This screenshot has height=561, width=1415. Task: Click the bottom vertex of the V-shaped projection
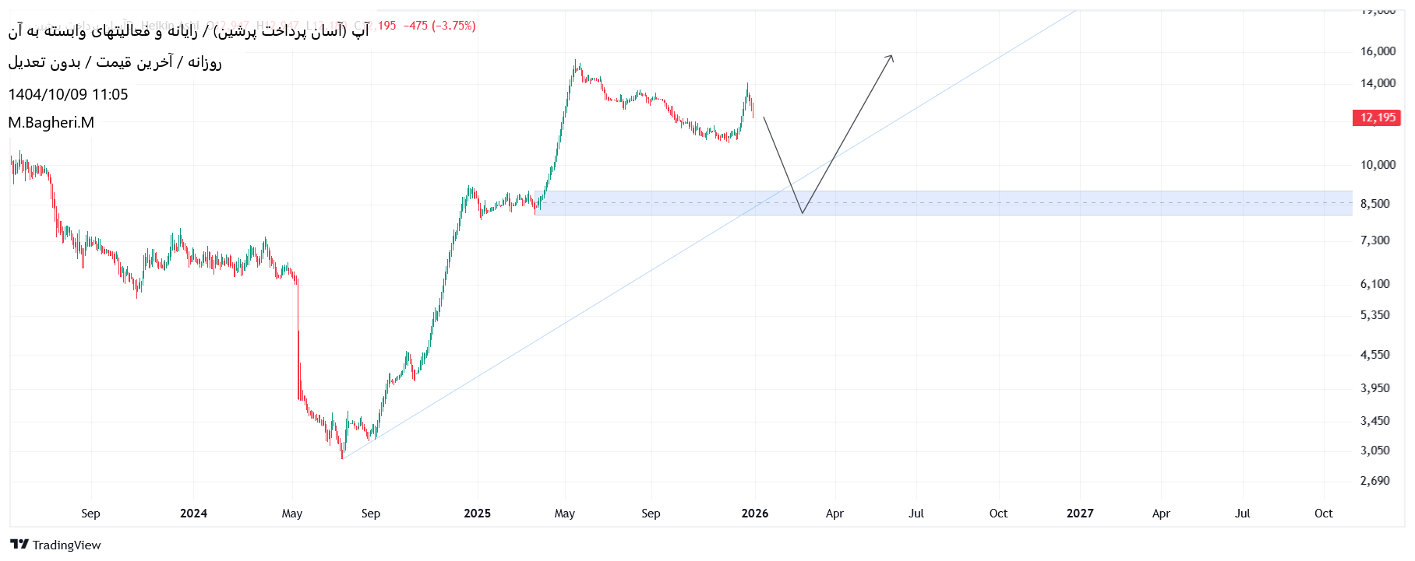(x=802, y=212)
